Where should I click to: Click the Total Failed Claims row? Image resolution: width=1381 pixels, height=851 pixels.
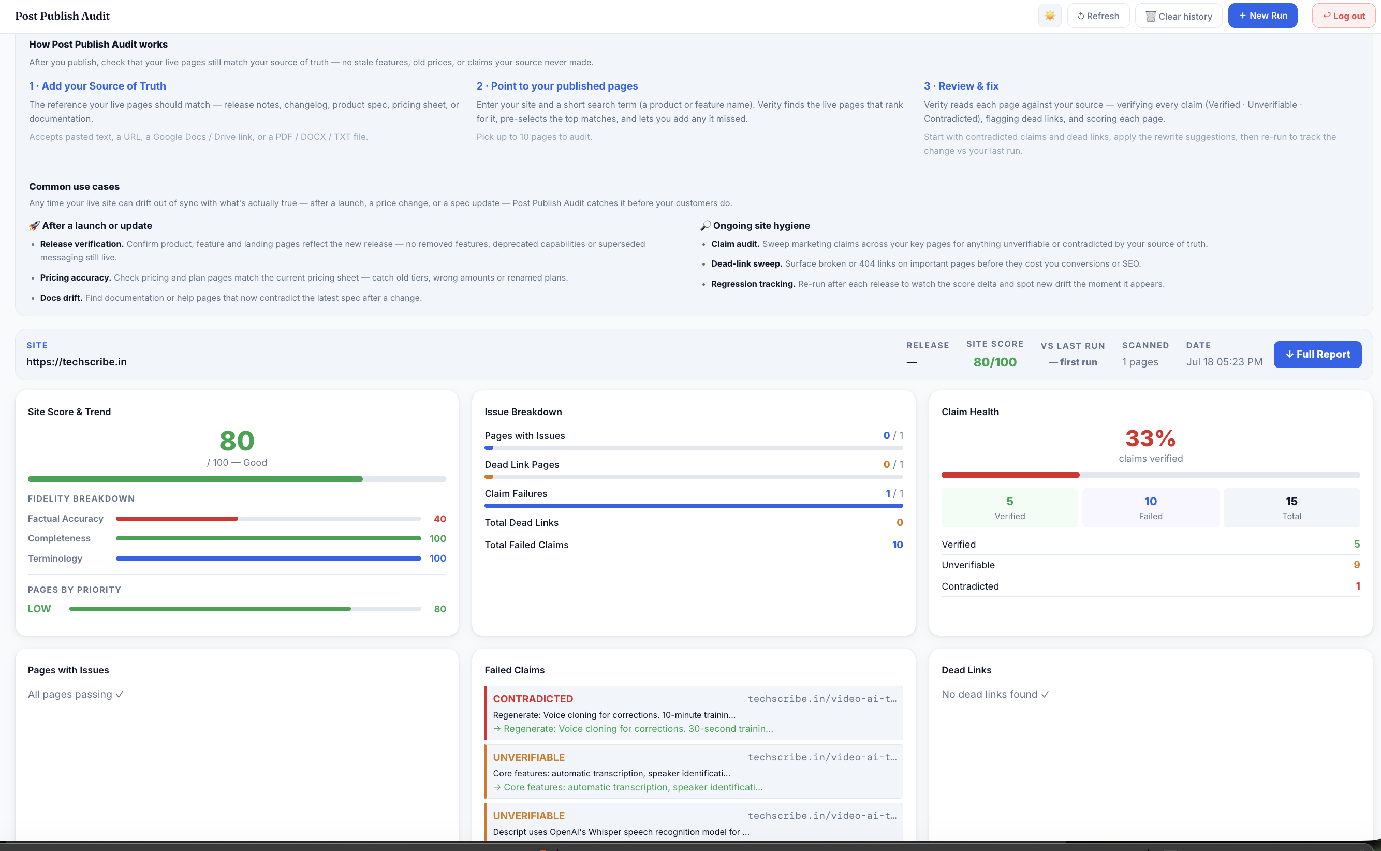(x=693, y=544)
